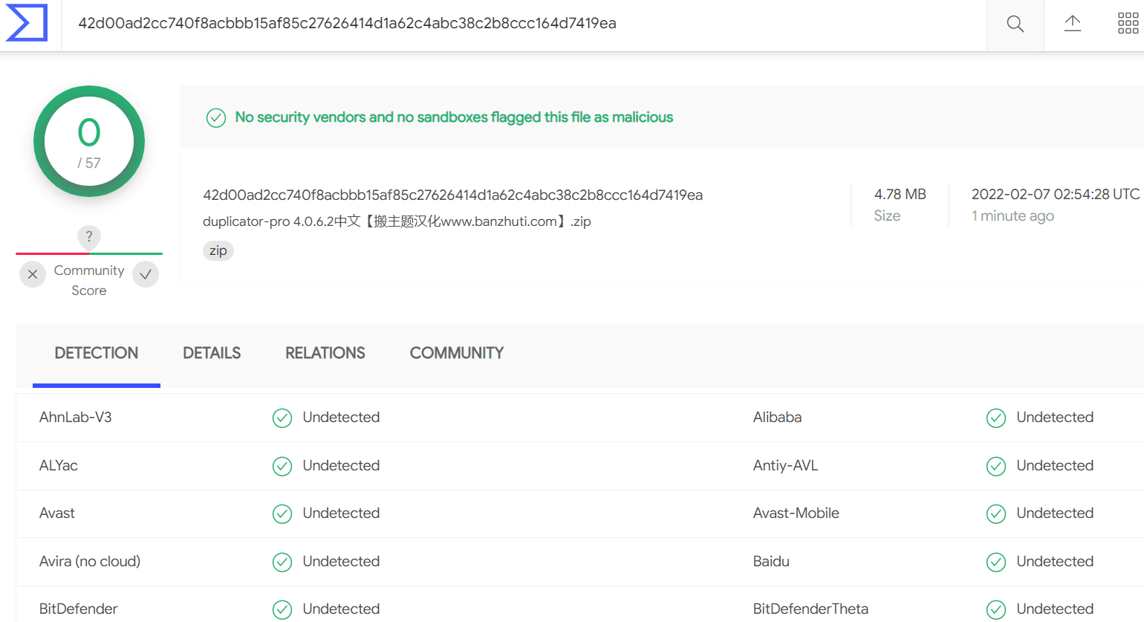Image resolution: width=1144 pixels, height=622 pixels.
Task: Click the Undetected result for Antiy-AVL
Action: (1055, 466)
